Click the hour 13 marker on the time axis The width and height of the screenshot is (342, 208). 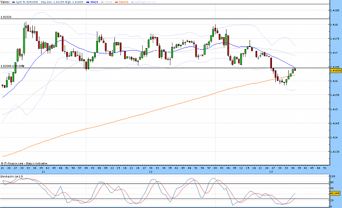271,171
